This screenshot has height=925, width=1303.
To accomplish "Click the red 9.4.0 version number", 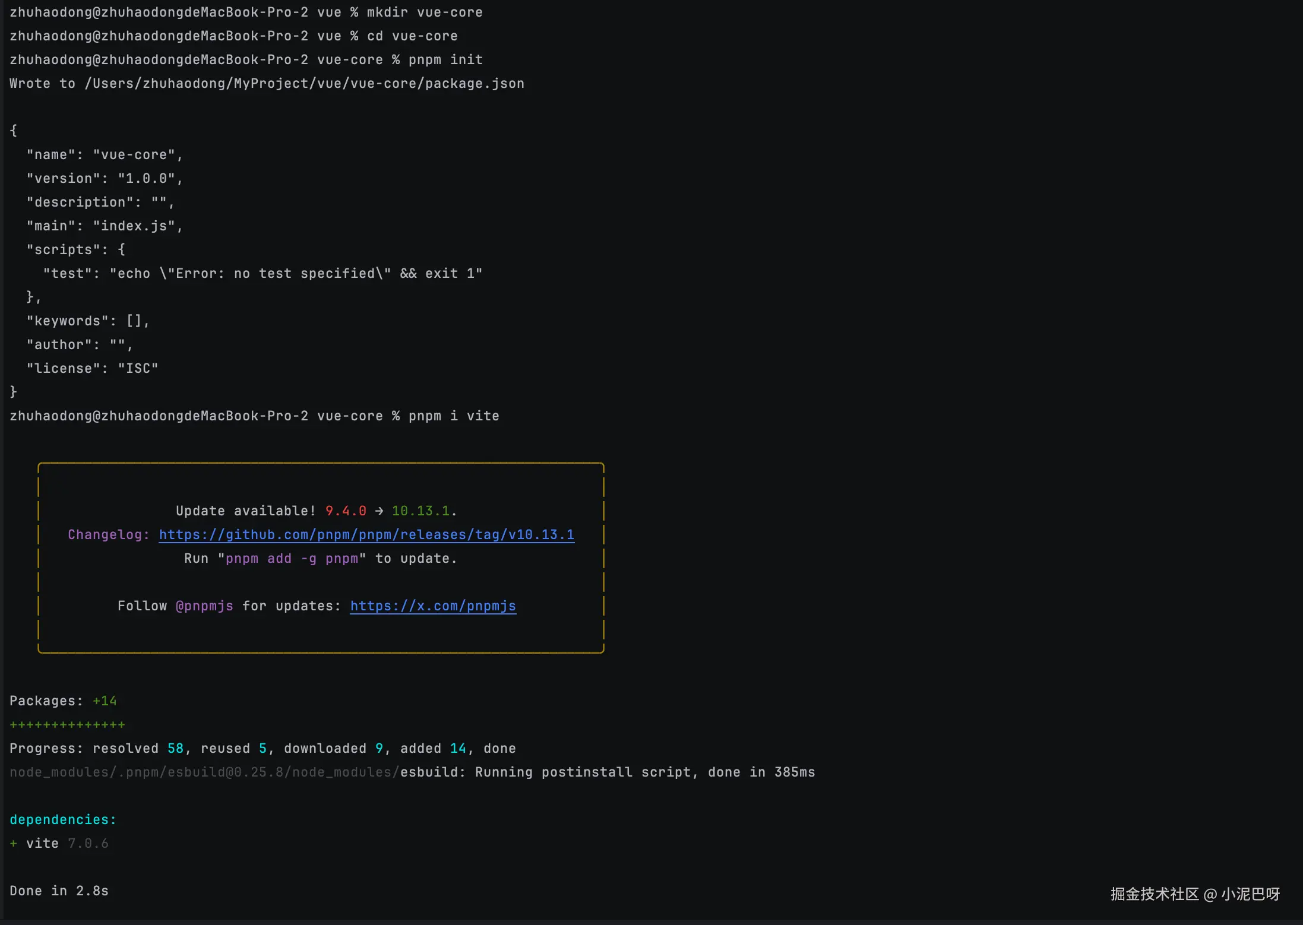I will coord(346,511).
